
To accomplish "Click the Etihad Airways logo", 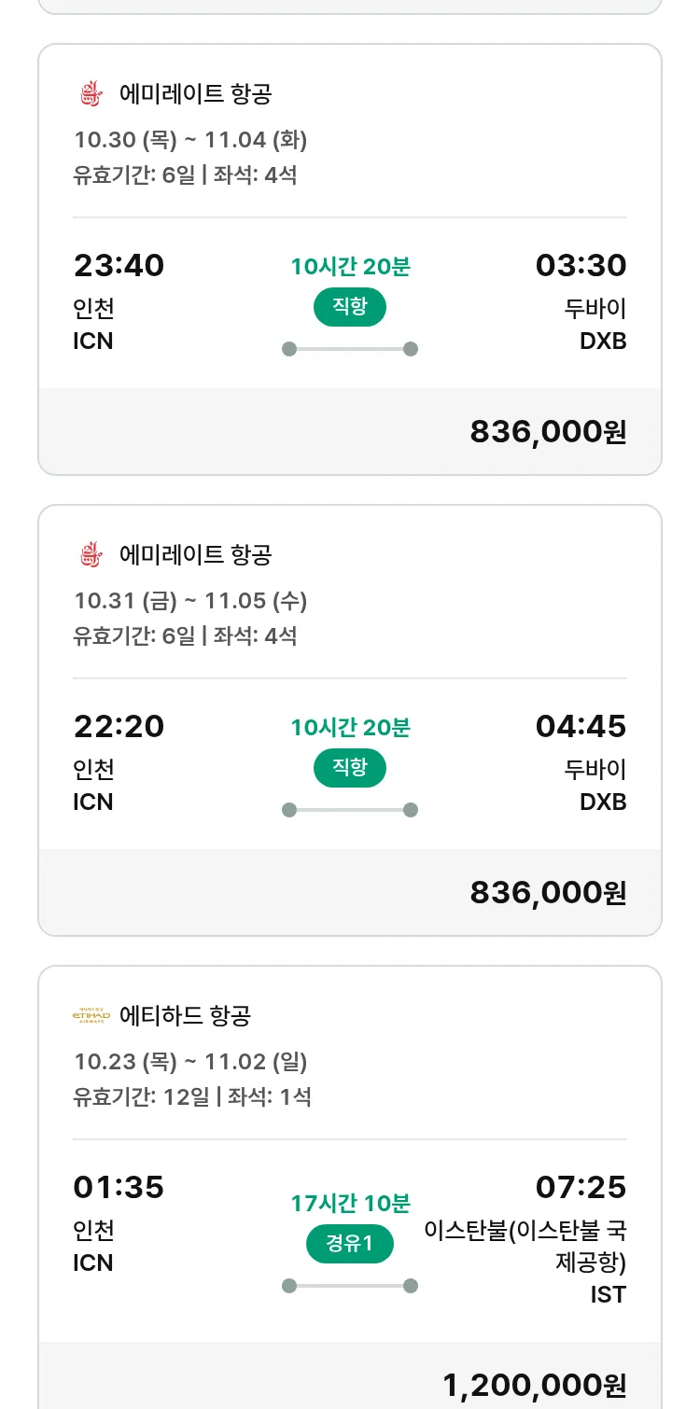I will tap(91, 1015).
